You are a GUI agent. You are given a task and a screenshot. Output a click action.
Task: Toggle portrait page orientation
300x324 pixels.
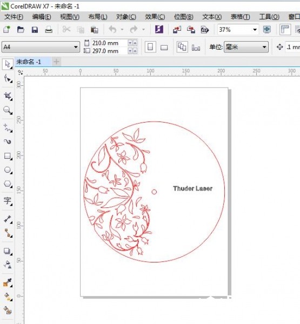click(150, 47)
